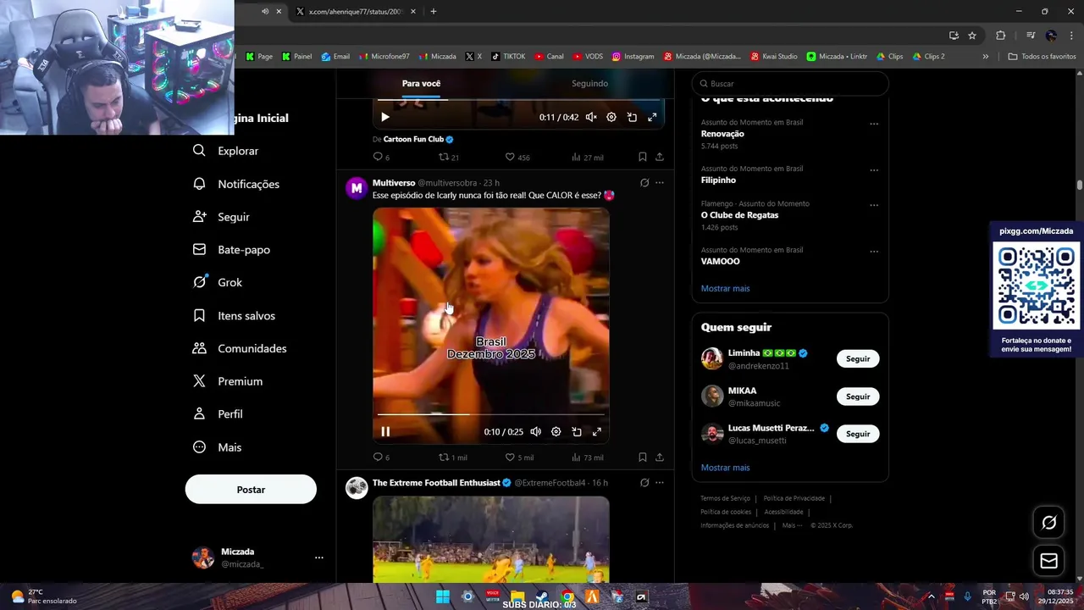The image size is (1084, 610).
Task: Open Premium in the sidebar
Action: pyautogui.click(x=228, y=381)
